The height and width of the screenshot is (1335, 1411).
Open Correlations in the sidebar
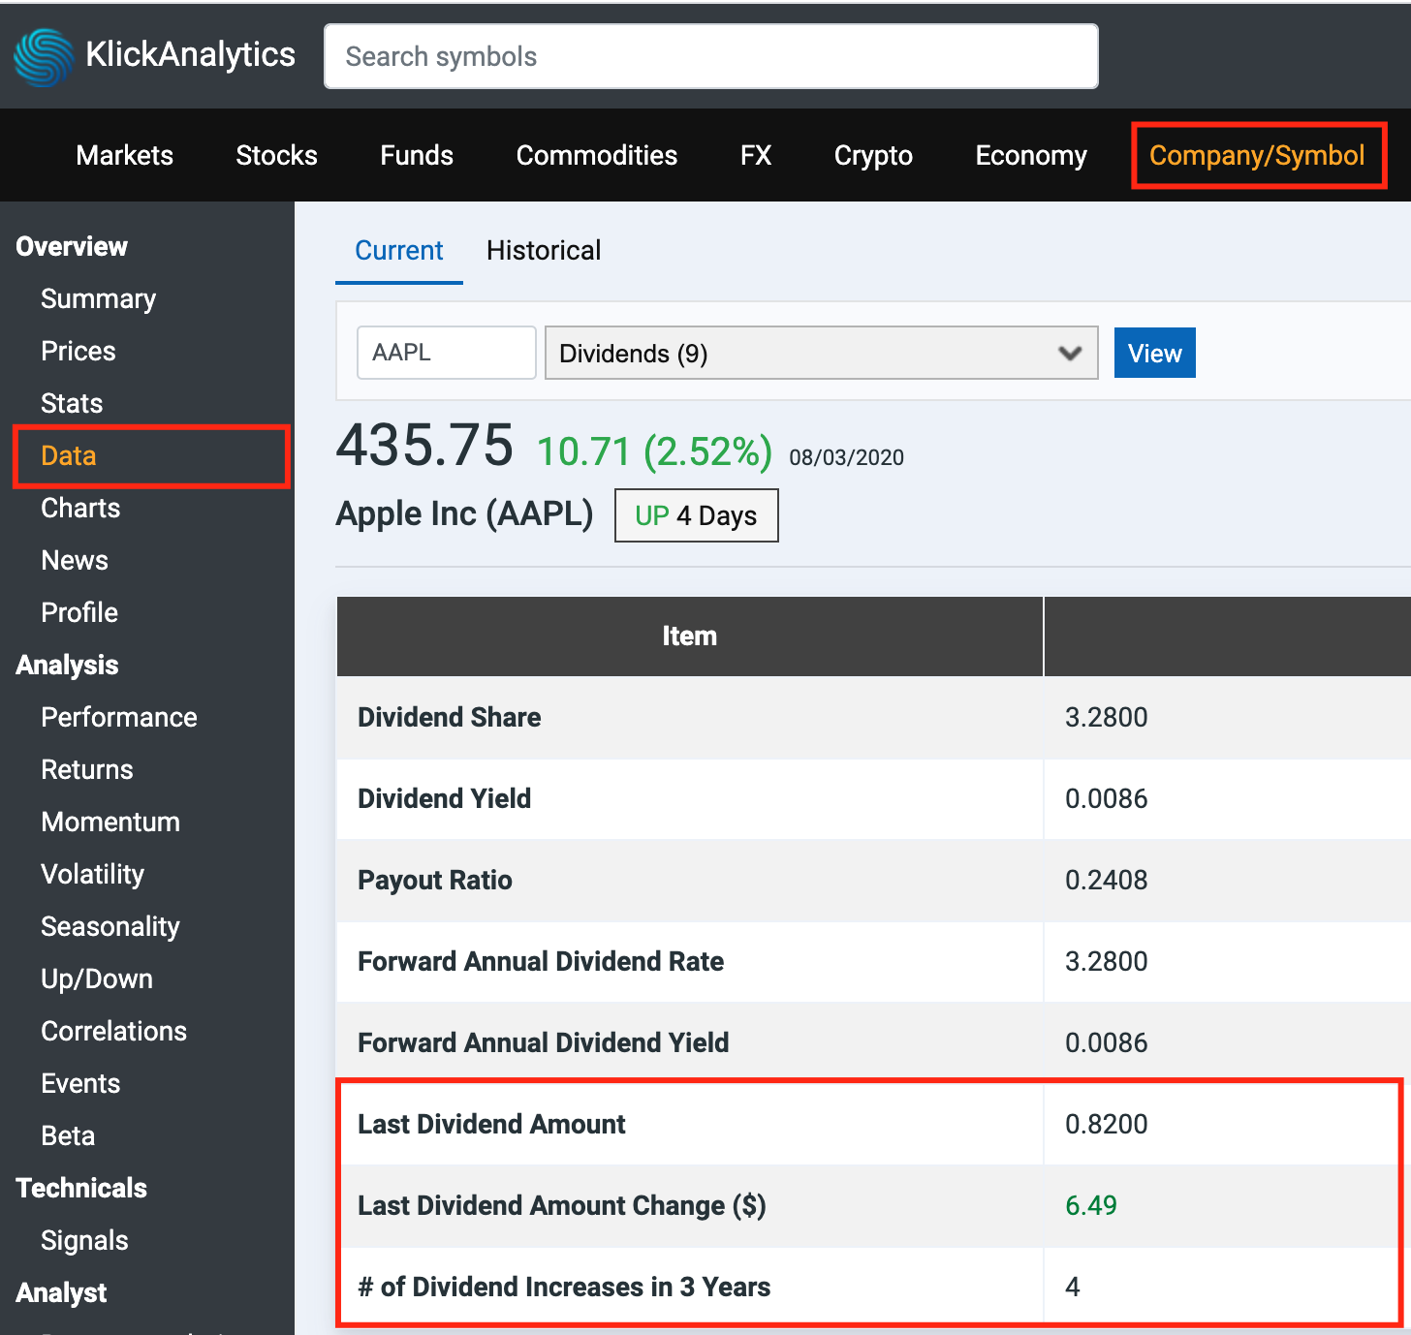tap(113, 1031)
